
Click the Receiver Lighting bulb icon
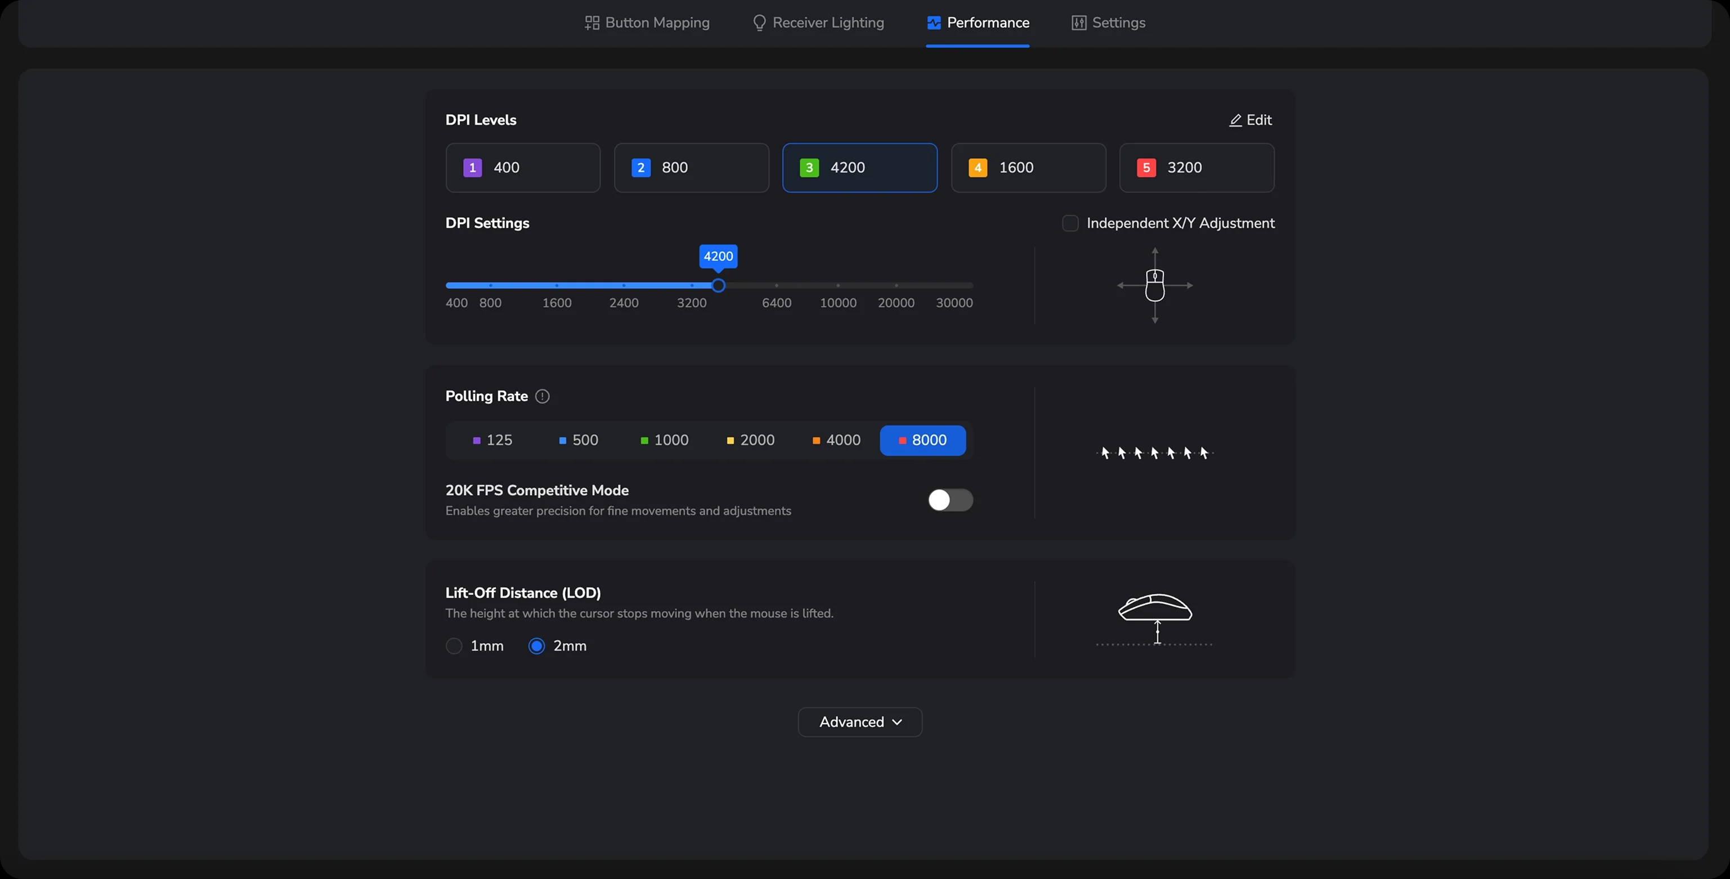coord(759,23)
